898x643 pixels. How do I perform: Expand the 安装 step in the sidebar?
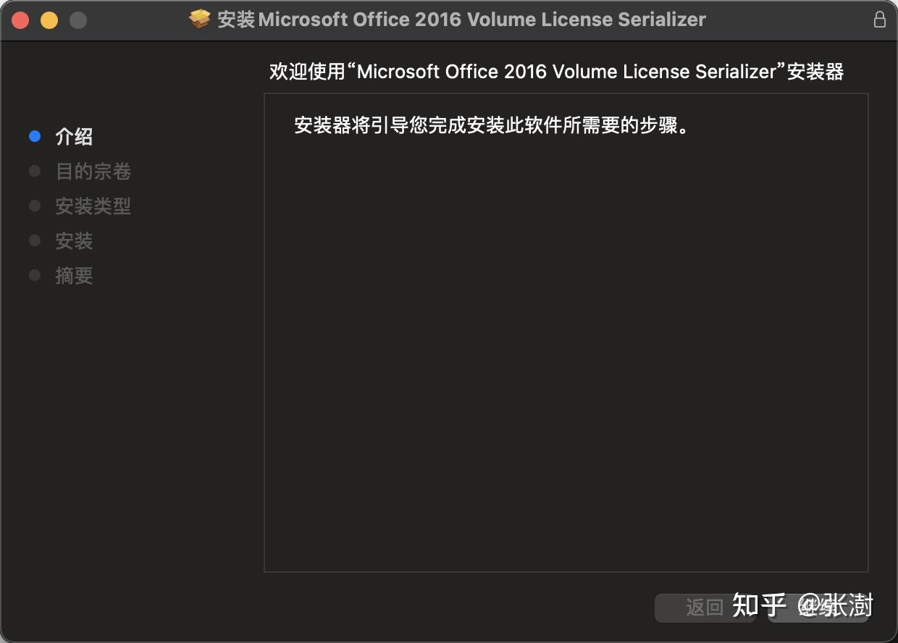(75, 240)
